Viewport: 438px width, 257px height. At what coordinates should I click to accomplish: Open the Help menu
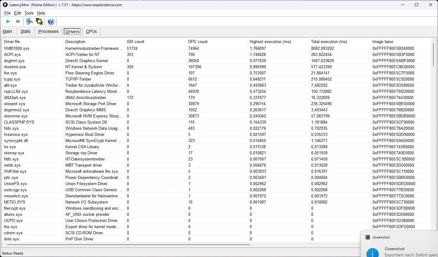pyautogui.click(x=41, y=13)
